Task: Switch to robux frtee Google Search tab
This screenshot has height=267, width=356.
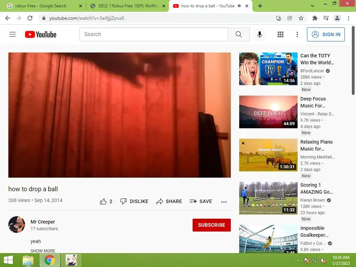Action: coord(41,6)
